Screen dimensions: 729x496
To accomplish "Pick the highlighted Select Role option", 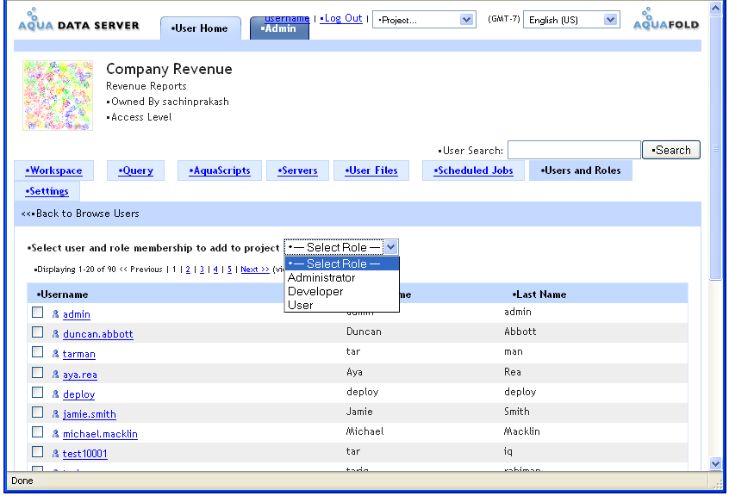I will (x=342, y=263).
